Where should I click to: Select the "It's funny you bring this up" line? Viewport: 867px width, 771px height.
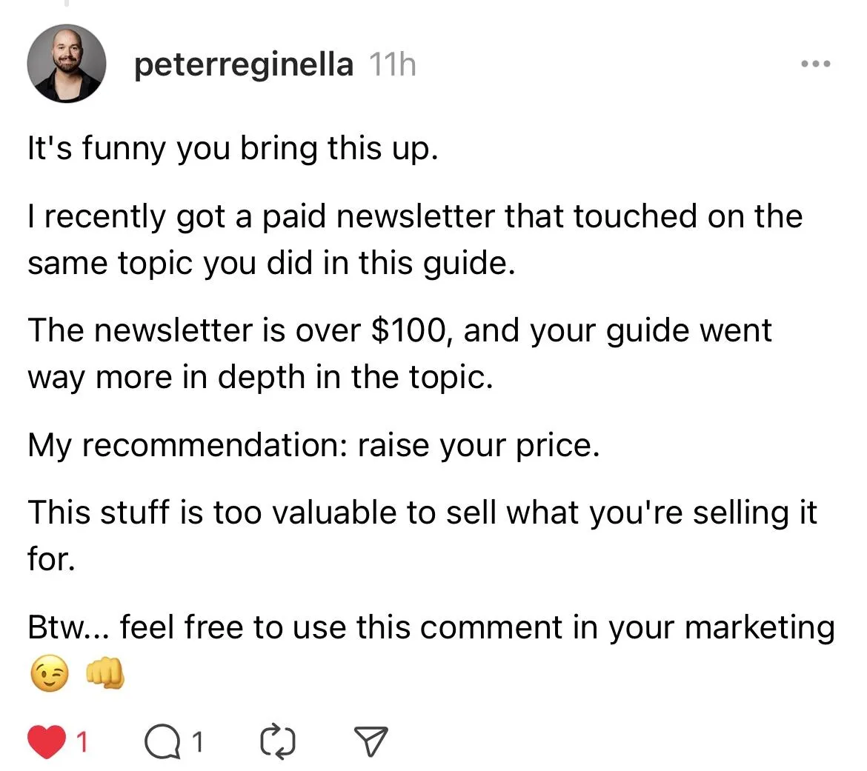[x=233, y=149]
